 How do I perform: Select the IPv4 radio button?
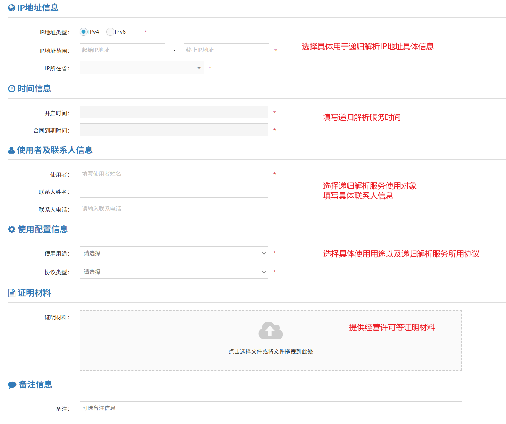83,32
